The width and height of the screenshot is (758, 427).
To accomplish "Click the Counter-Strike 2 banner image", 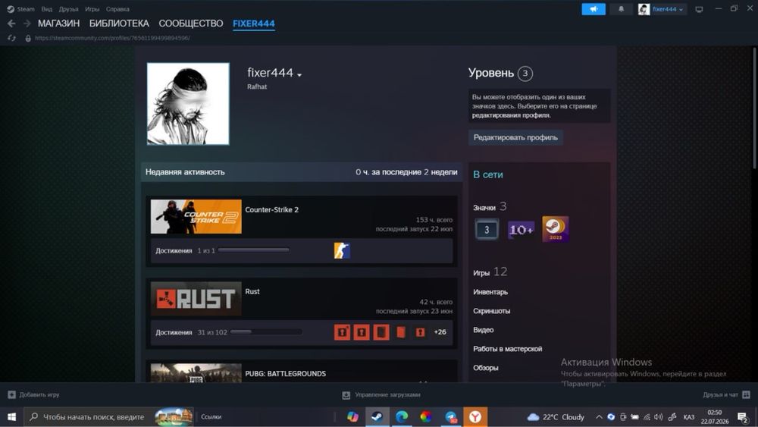I will [196, 217].
